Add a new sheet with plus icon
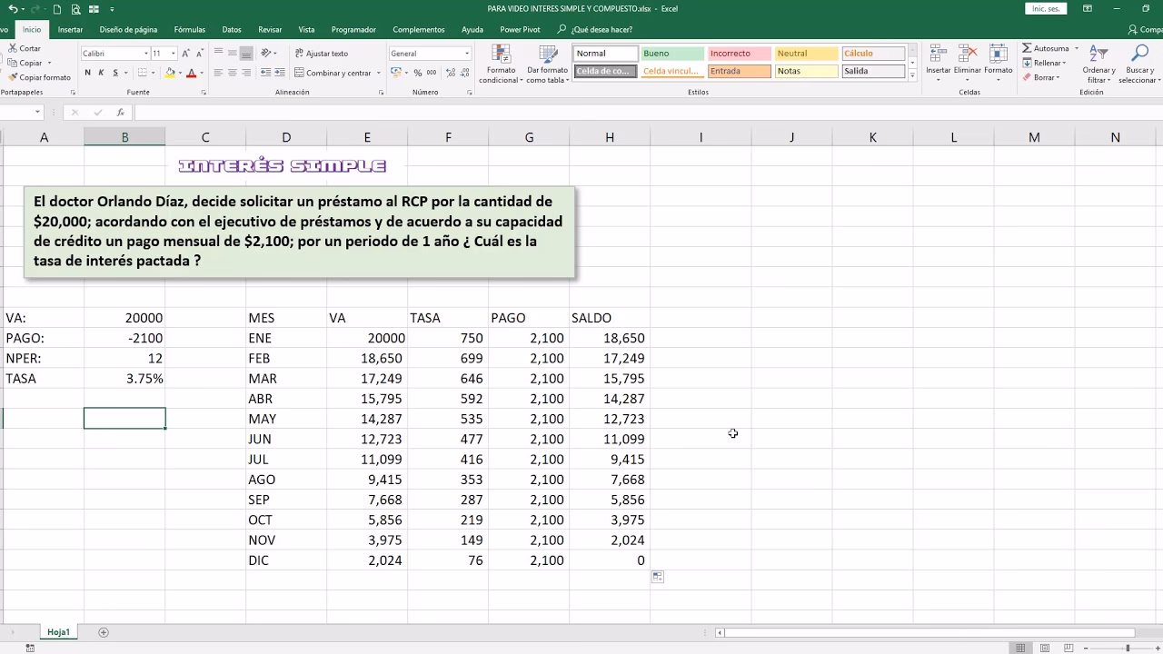This screenshot has width=1163, height=654. pyautogui.click(x=104, y=632)
